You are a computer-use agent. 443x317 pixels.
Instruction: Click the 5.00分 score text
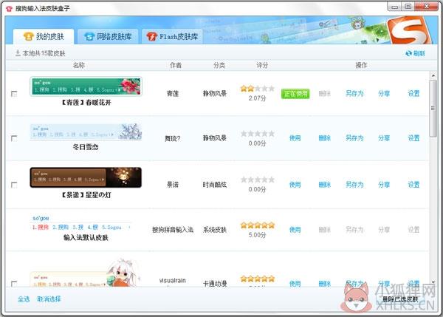[257, 235]
